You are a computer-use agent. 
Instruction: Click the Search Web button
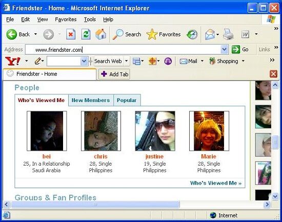click(x=108, y=61)
